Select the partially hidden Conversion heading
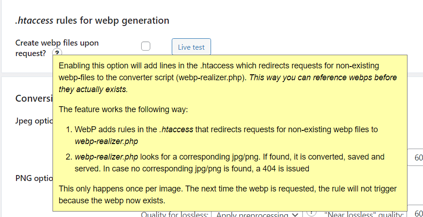This screenshot has width=423, height=217. tap(34, 98)
